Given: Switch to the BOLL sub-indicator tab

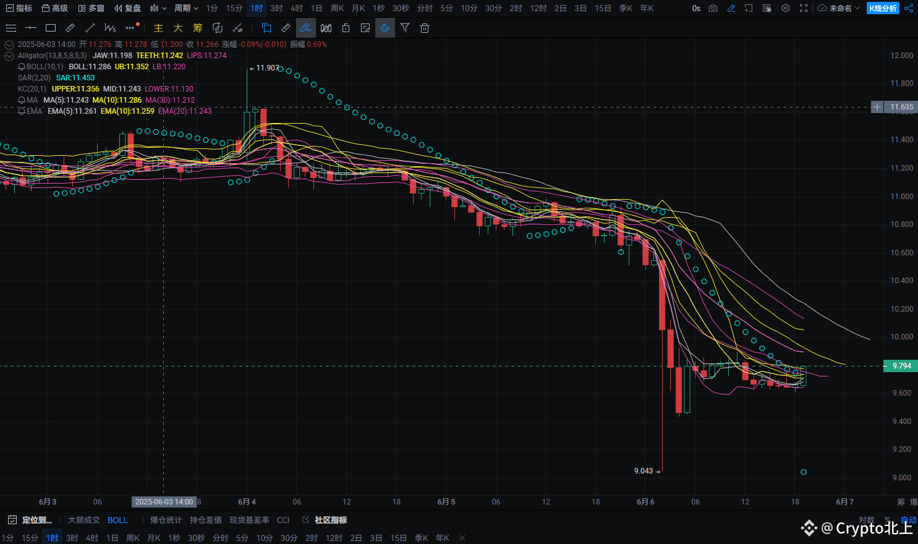Looking at the screenshot, I should click(117, 520).
